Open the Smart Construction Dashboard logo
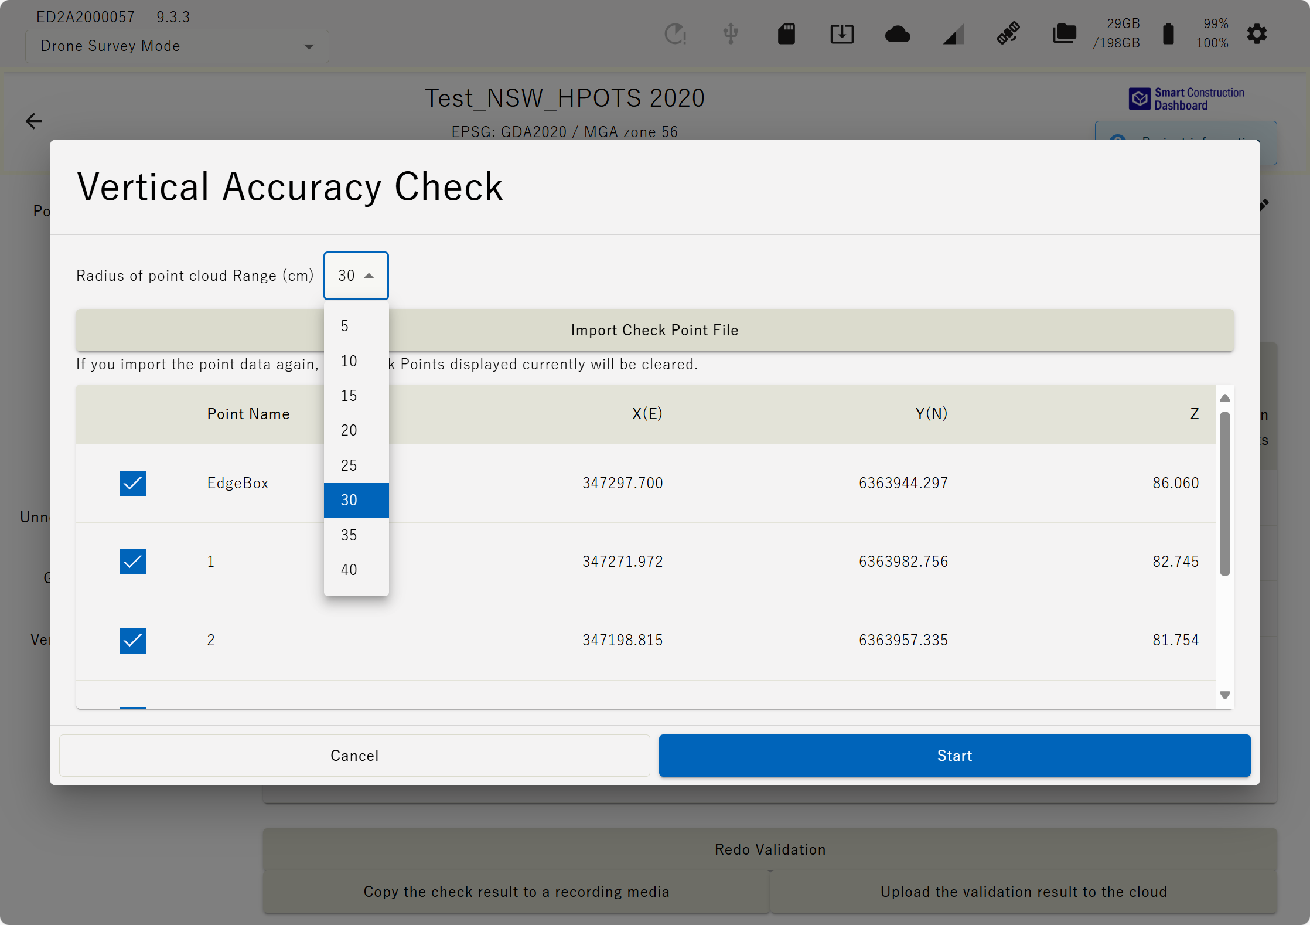This screenshot has height=925, width=1310. tap(1186, 99)
